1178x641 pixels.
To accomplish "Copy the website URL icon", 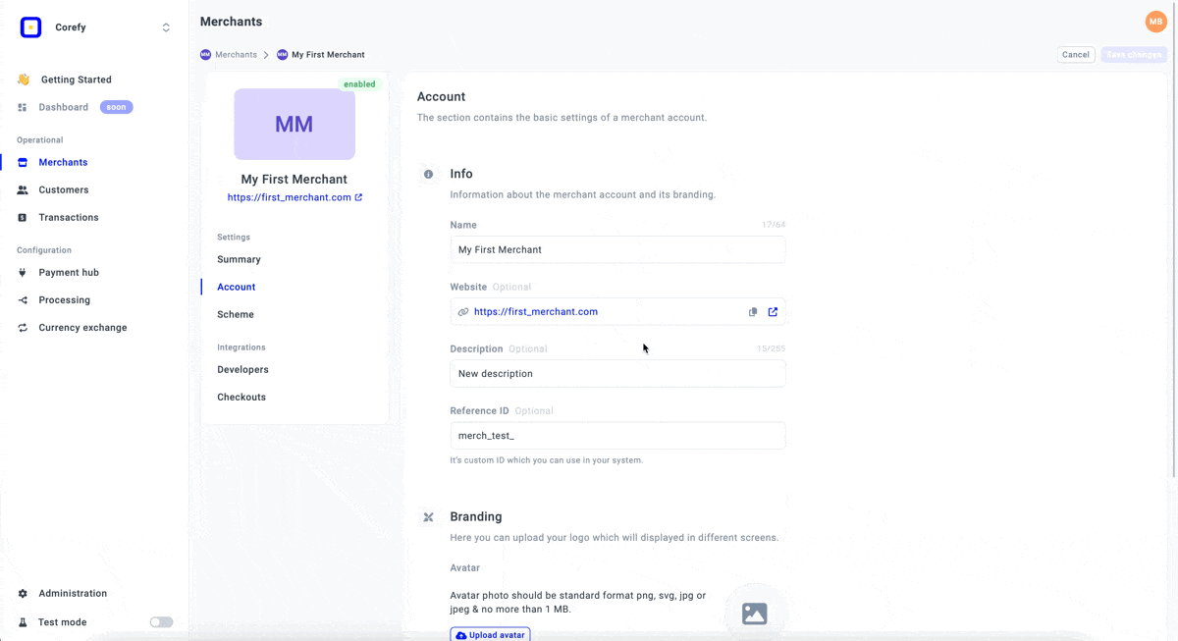I will [753, 312].
